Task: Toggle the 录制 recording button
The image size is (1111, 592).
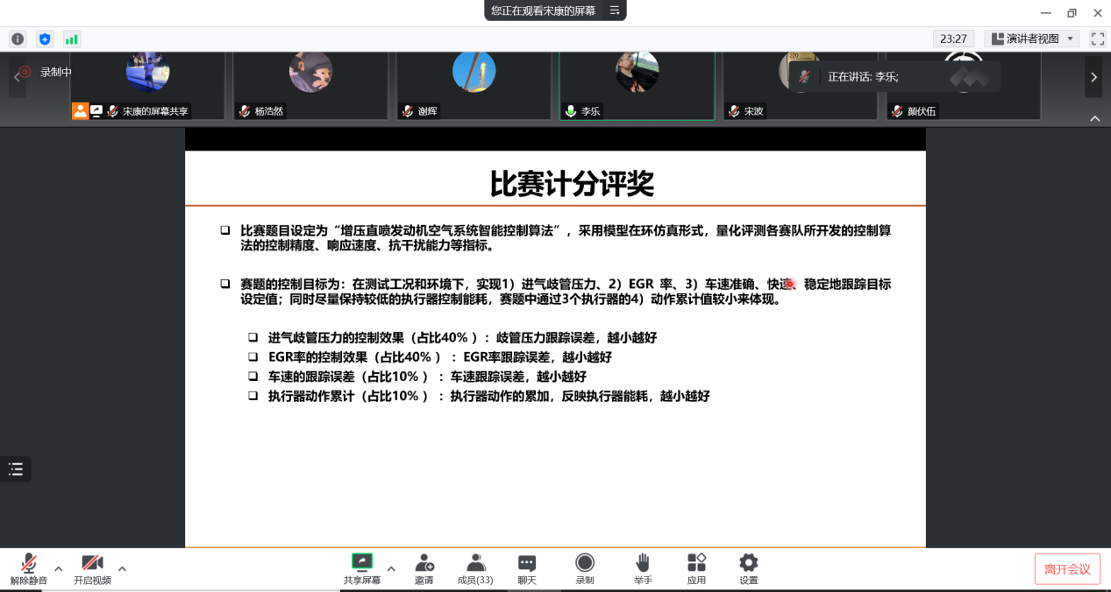Action: [584, 567]
